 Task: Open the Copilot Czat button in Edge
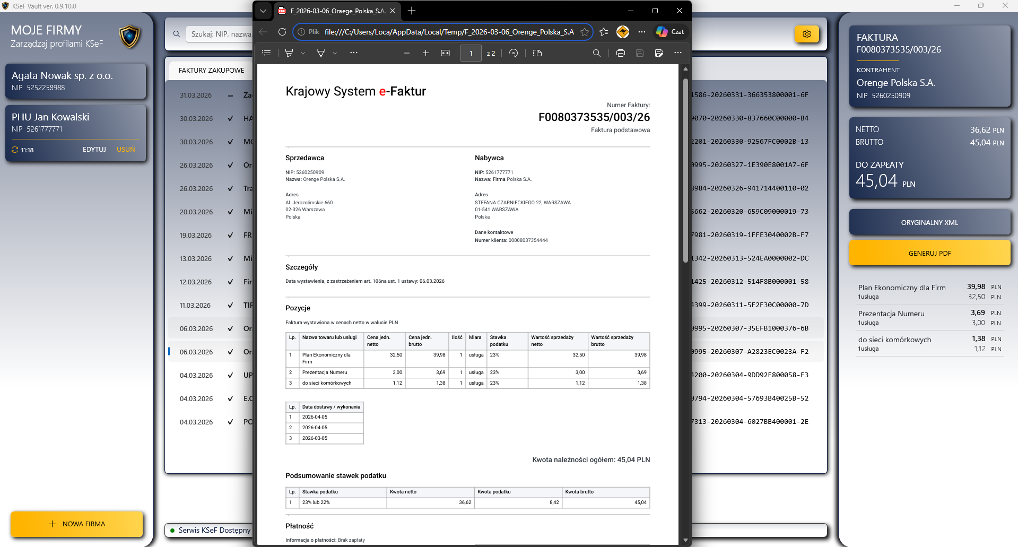coord(670,32)
